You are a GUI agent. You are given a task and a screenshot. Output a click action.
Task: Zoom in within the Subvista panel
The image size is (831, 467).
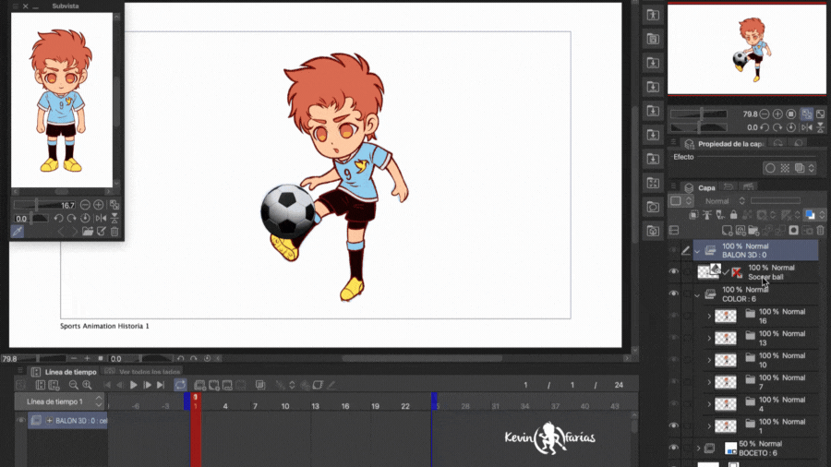[x=99, y=205]
